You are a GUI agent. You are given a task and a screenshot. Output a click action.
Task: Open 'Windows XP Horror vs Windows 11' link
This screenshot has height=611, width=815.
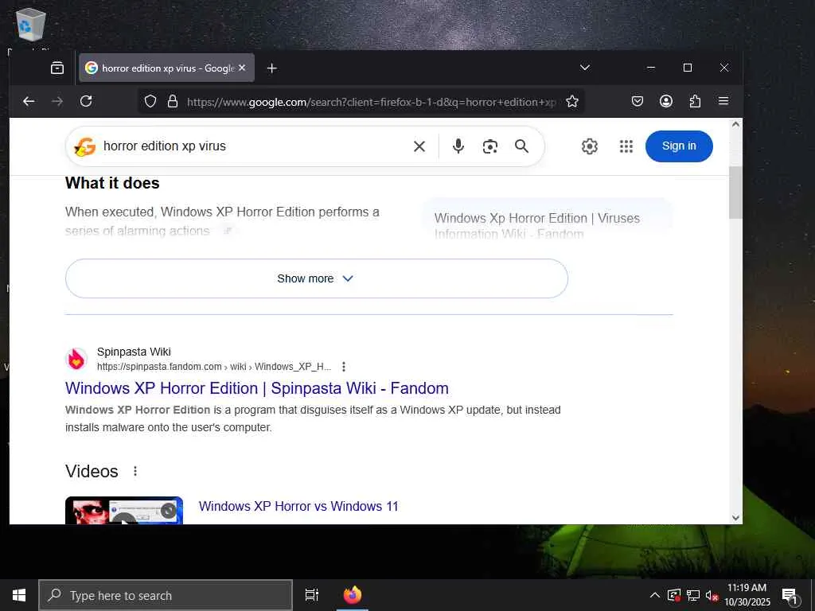298,506
